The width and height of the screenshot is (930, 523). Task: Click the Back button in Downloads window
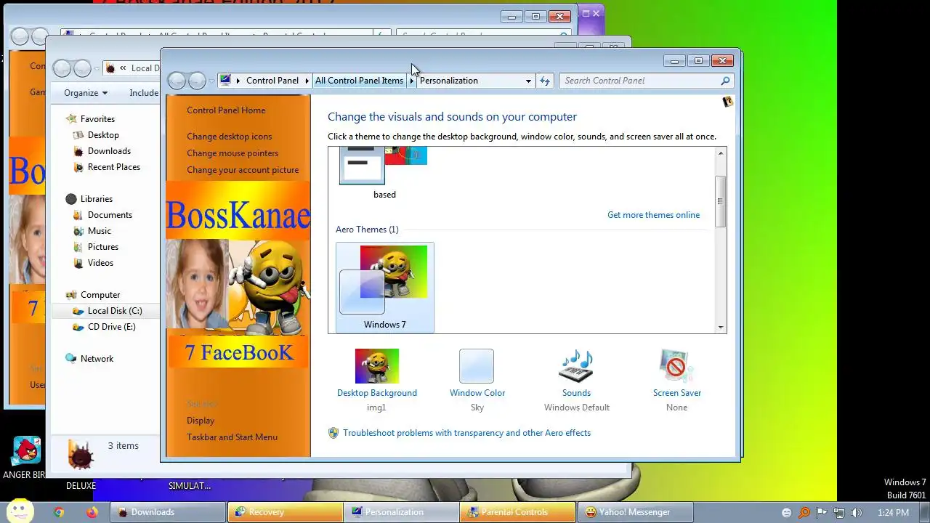[62, 68]
